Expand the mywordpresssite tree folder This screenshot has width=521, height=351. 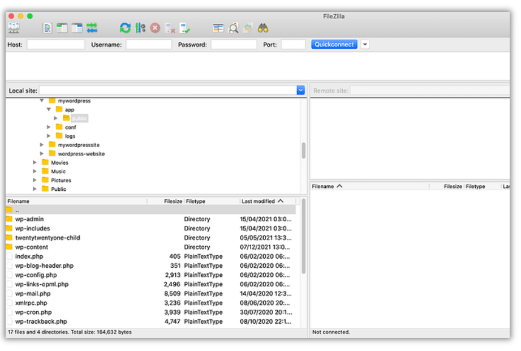point(41,144)
